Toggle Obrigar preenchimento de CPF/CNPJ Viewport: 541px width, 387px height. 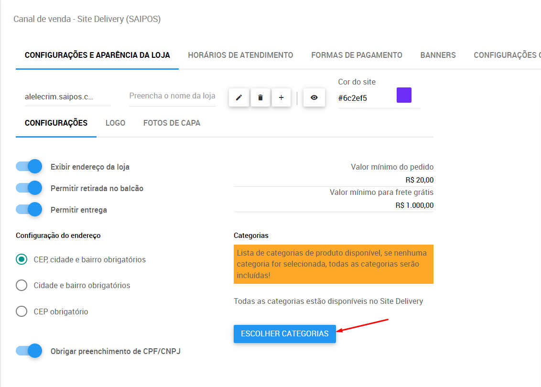coord(29,351)
